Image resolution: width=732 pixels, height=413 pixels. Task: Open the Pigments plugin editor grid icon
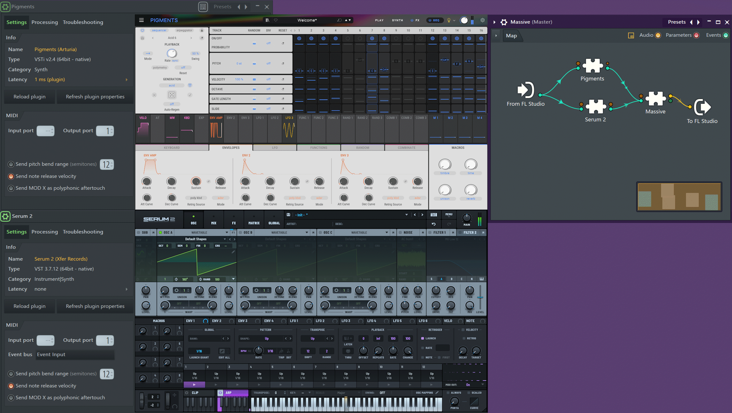(x=203, y=7)
